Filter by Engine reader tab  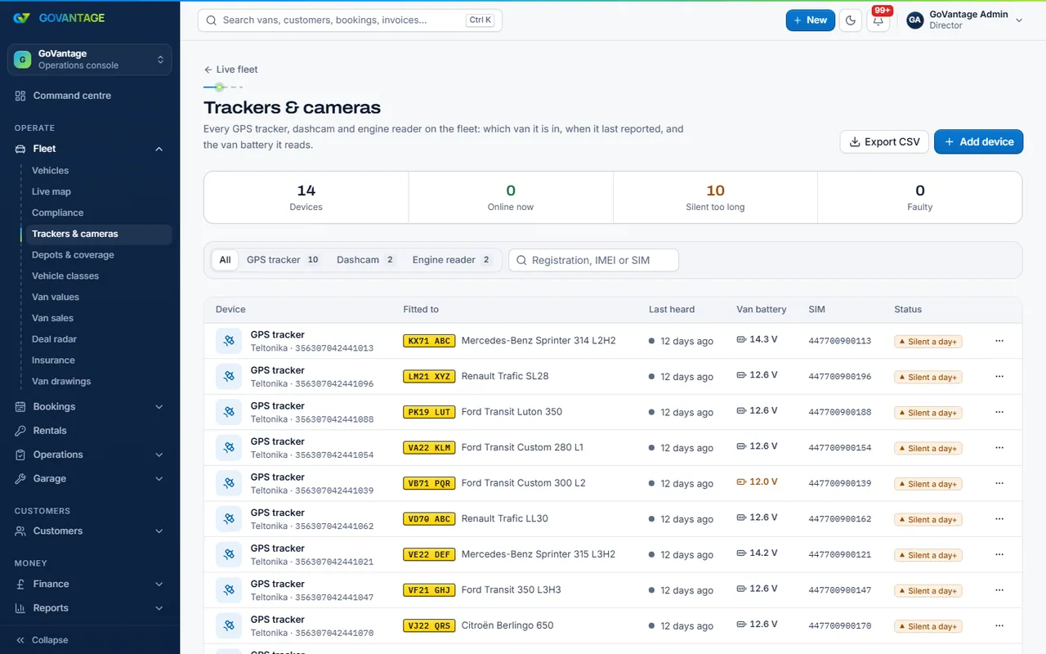[452, 260]
